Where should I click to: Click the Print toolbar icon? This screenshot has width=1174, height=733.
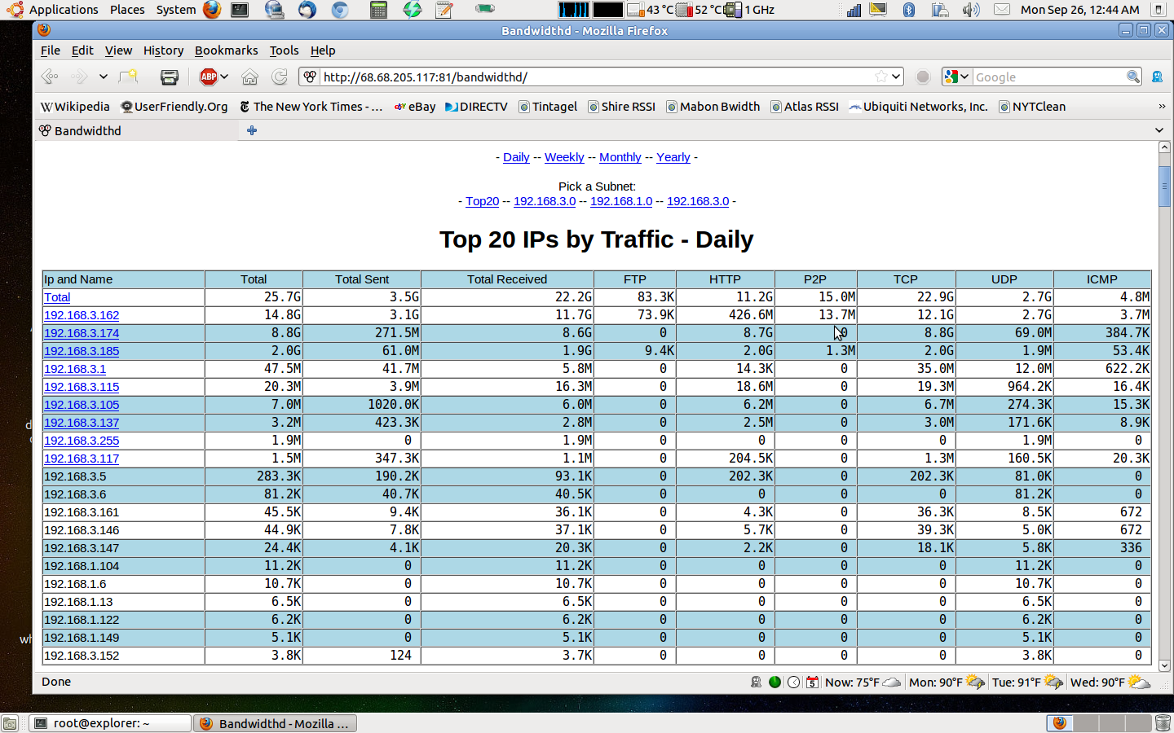[x=170, y=77]
